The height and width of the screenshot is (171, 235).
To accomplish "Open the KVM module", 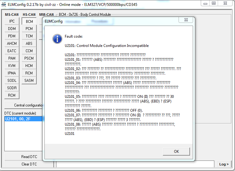I will pos(12,66).
